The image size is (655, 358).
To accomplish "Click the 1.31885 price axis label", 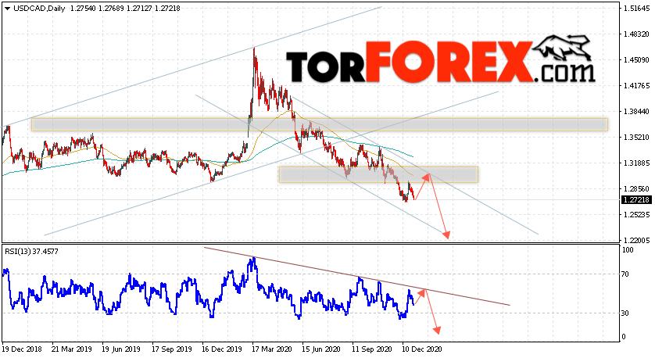I will (636, 163).
